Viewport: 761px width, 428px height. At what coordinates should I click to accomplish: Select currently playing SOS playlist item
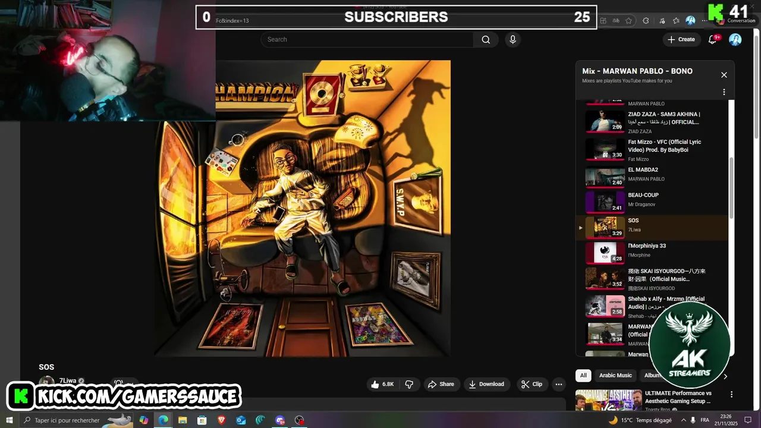tap(652, 227)
